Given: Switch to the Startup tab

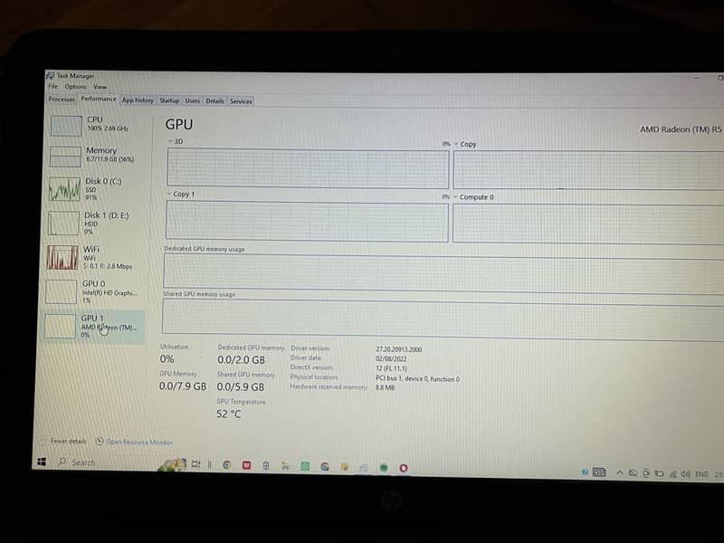Looking at the screenshot, I should tap(169, 100).
